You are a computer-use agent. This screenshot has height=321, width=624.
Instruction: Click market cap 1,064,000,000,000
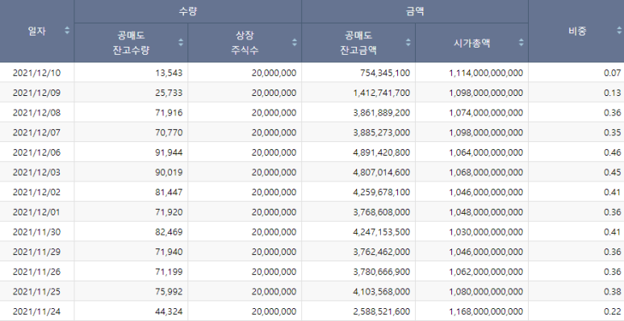tap(486, 152)
